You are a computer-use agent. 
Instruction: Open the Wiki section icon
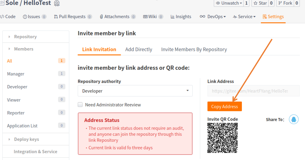click(145, 16)
